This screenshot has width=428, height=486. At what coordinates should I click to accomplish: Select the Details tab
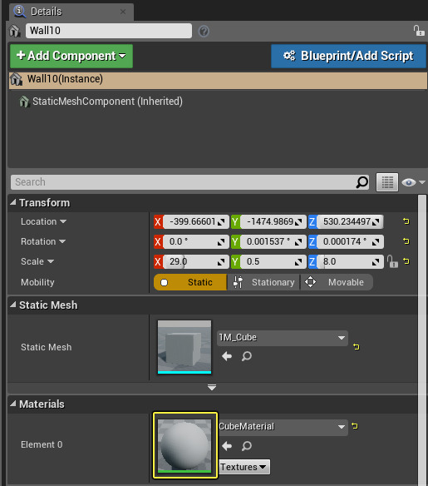click(71, 12)
